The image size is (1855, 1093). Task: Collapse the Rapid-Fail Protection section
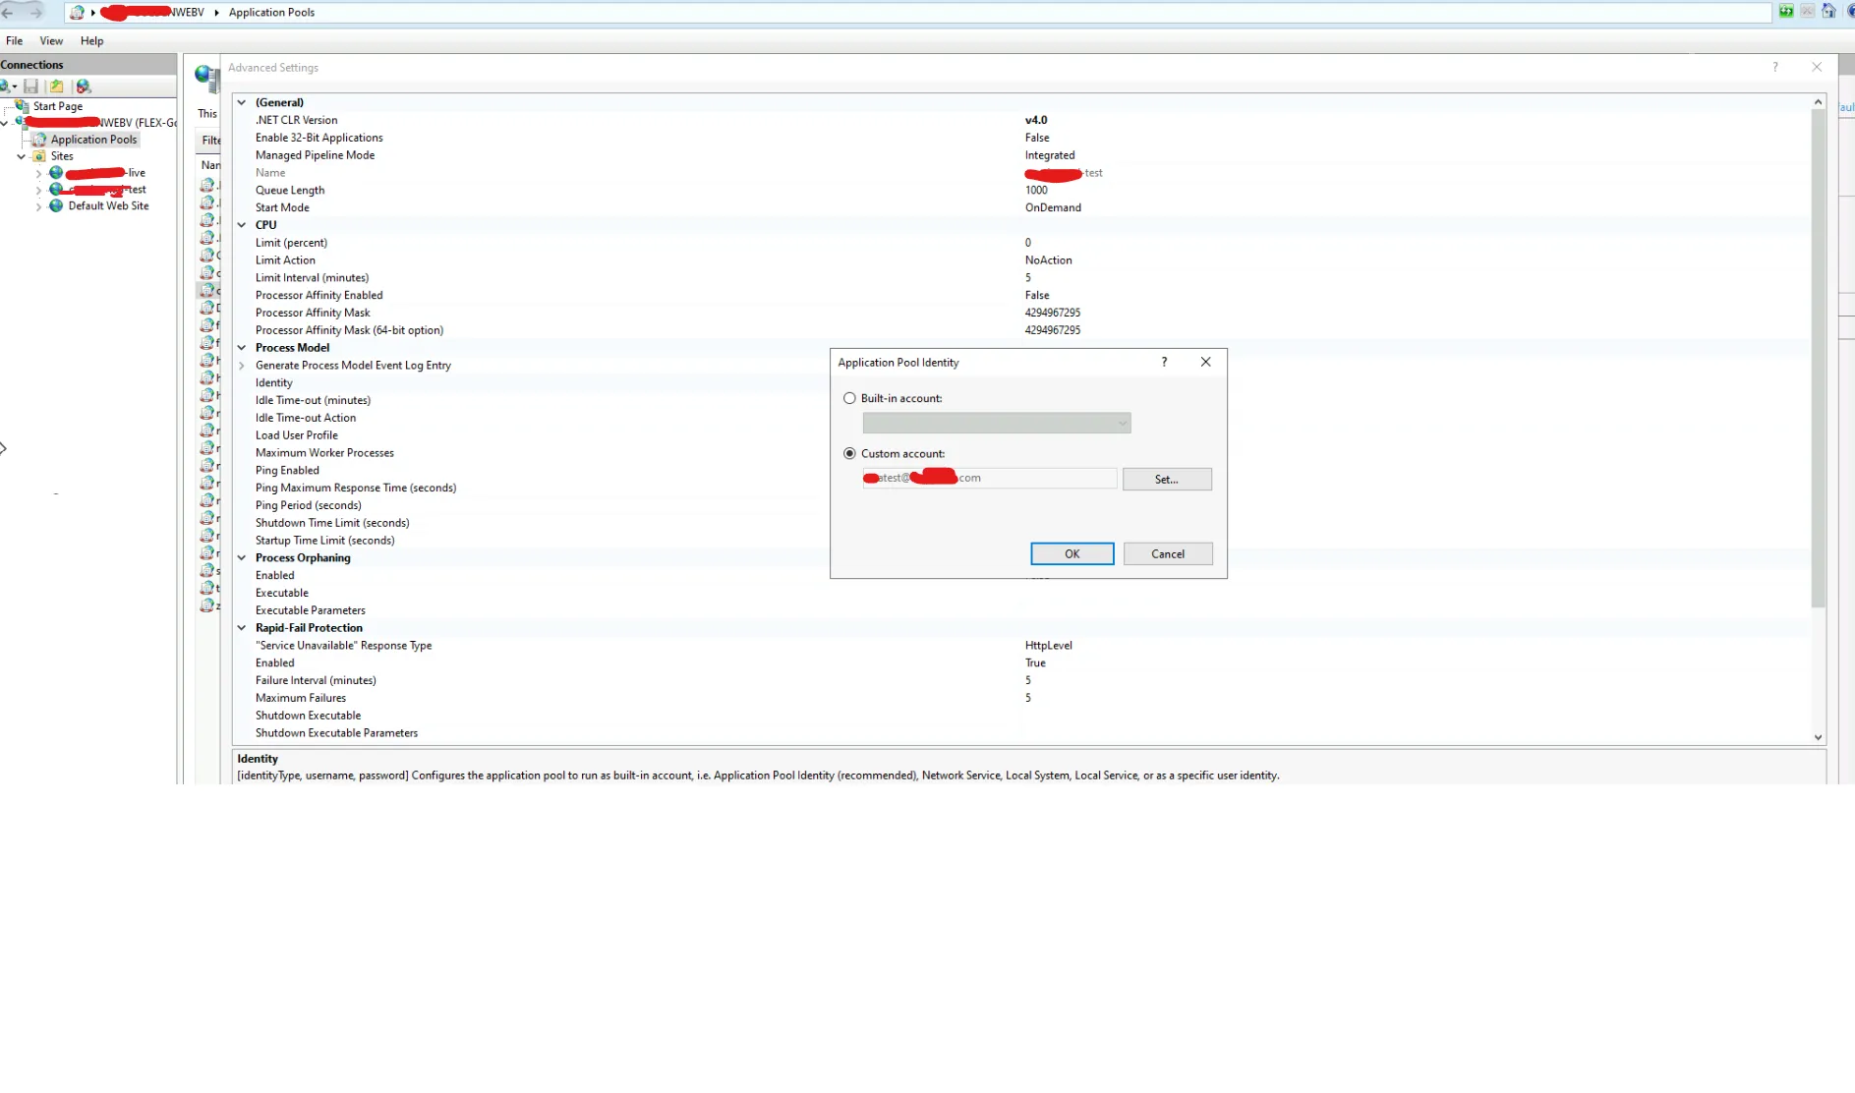point(242,628)
